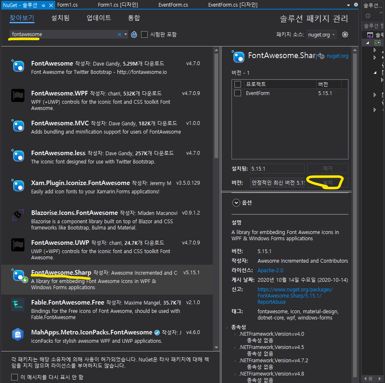Check the select-all projects checkbox

click(x=238, y=84)
